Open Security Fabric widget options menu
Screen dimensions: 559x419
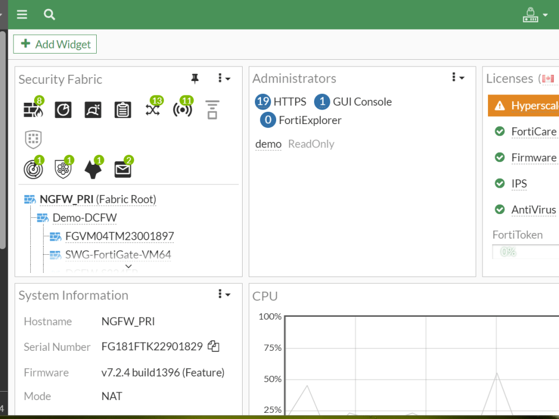tap(224, 78)
